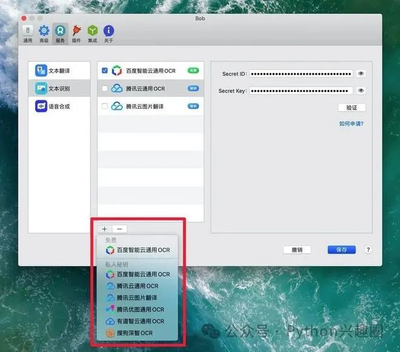
Task: Focus the Secret ID input field
Action: tap(301, 74)
